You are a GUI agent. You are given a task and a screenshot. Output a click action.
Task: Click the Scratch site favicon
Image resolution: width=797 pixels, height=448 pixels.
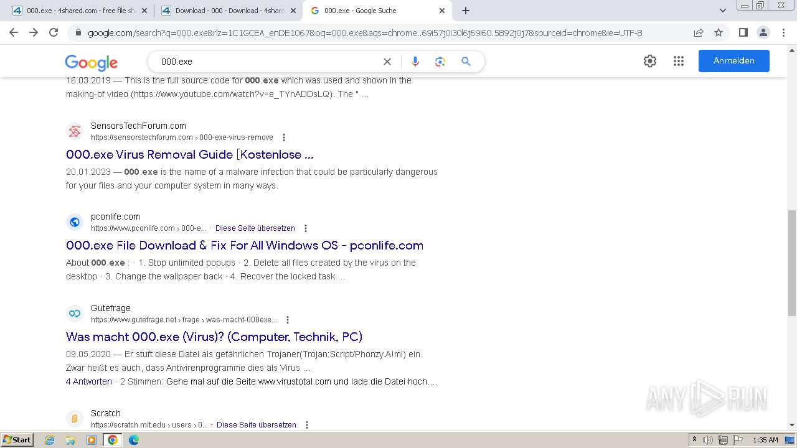75,419
